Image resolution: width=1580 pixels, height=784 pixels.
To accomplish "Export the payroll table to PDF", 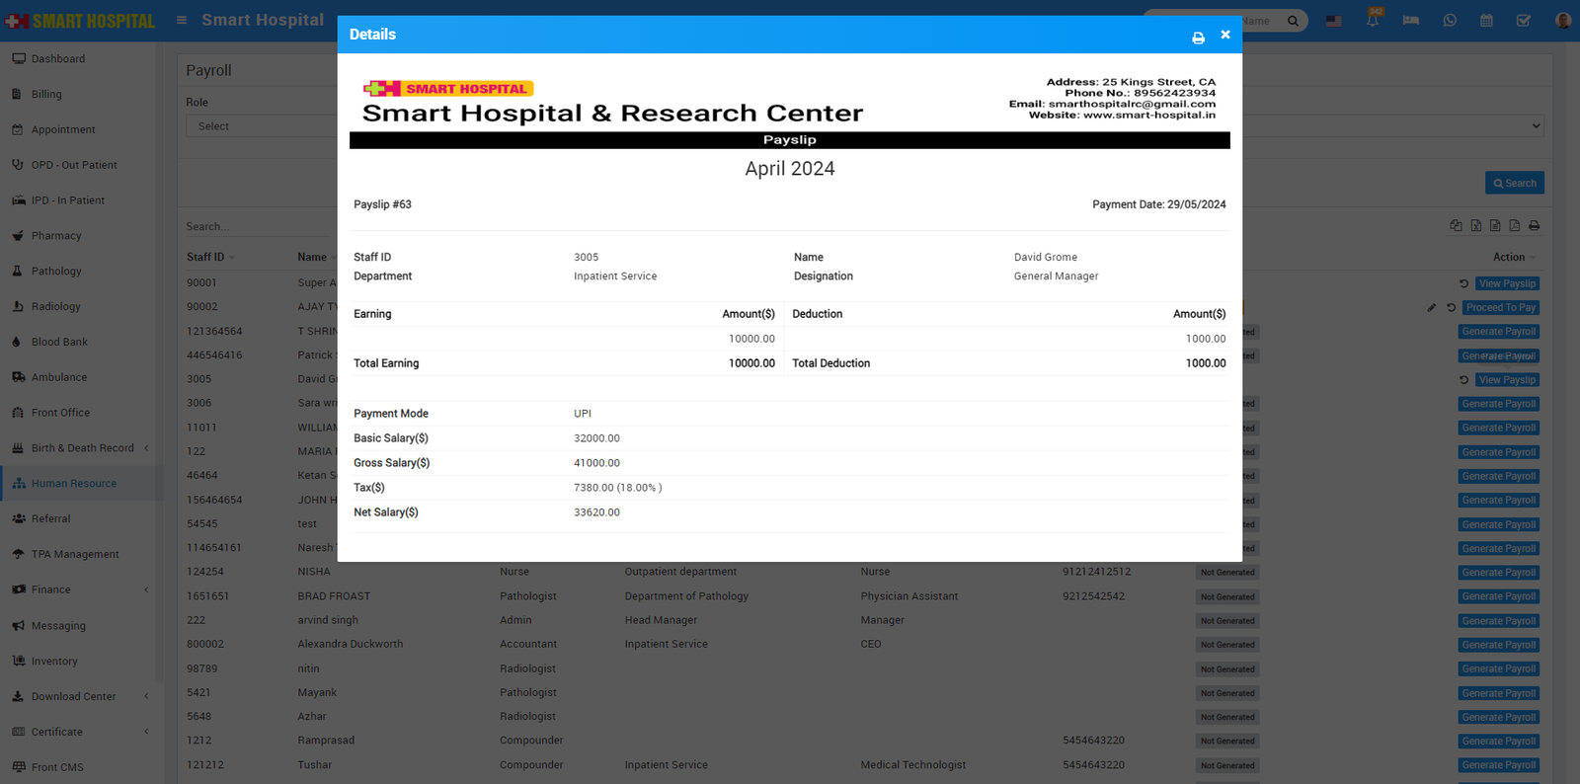I will coord(1514,226).
